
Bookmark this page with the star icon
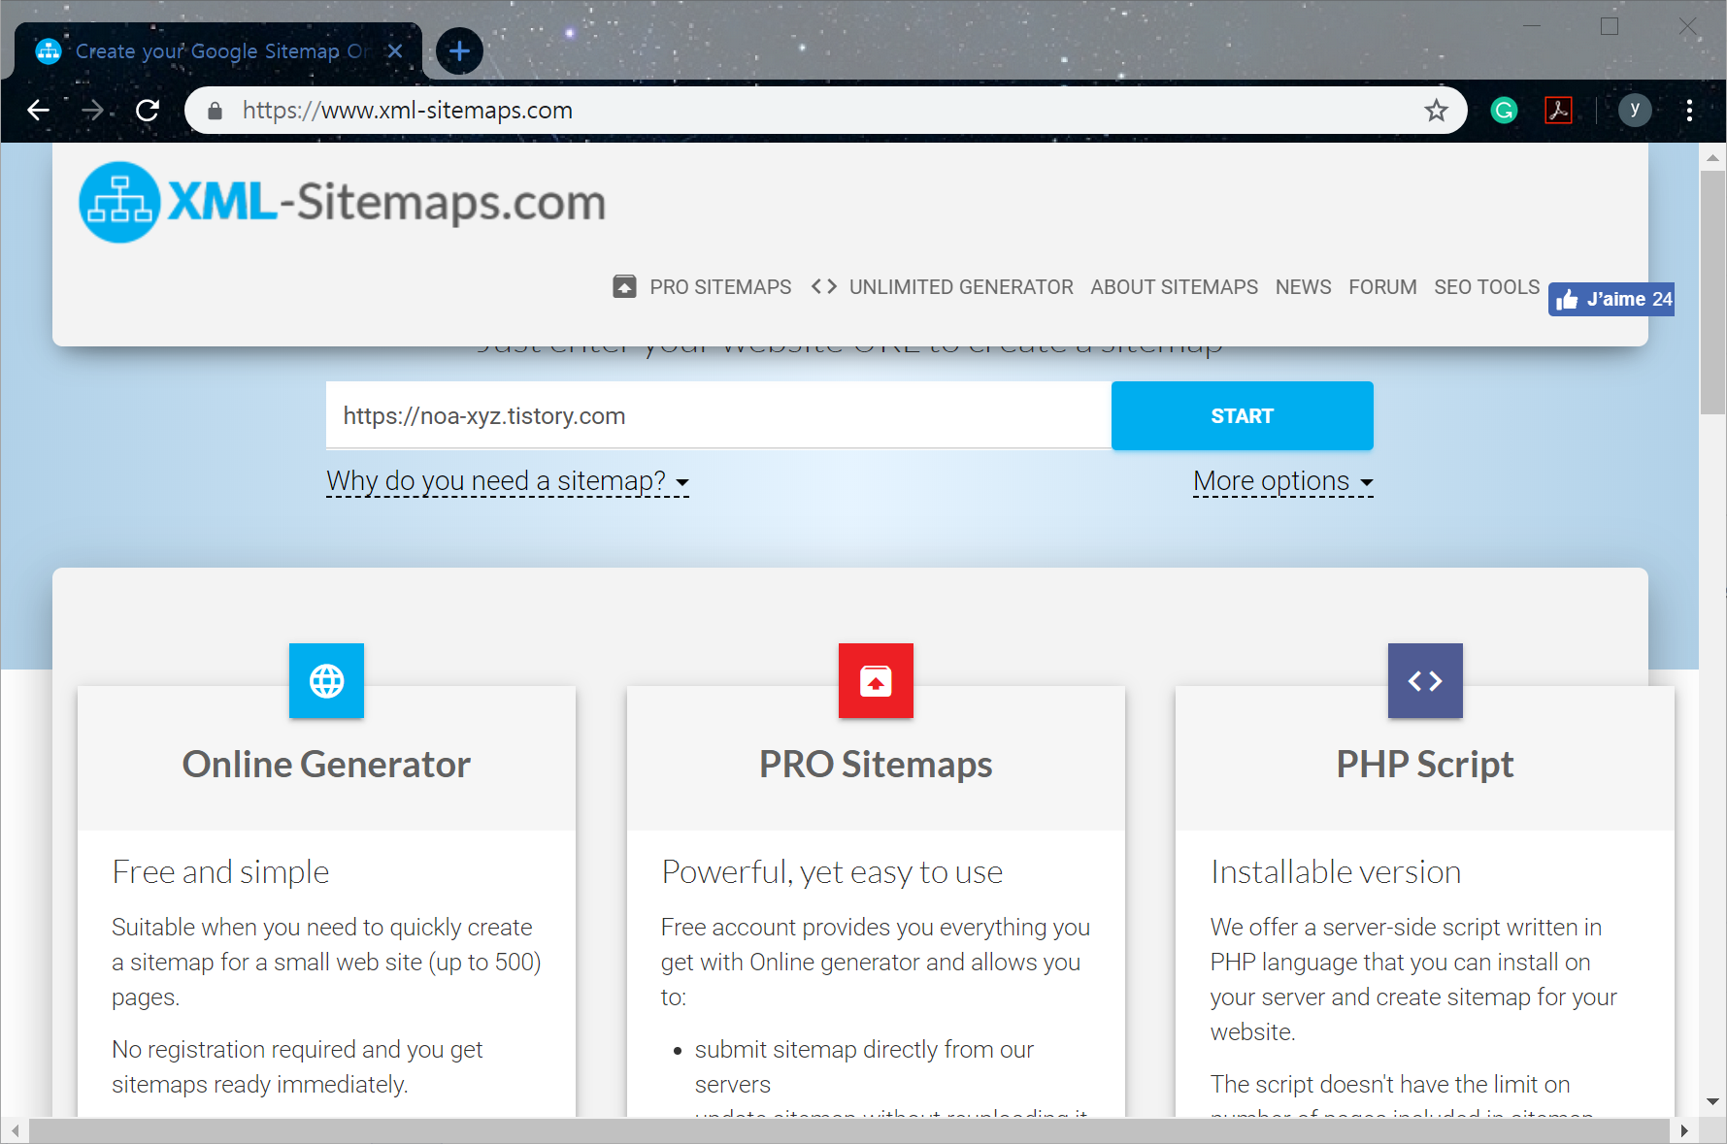(x=1436, y=111)
